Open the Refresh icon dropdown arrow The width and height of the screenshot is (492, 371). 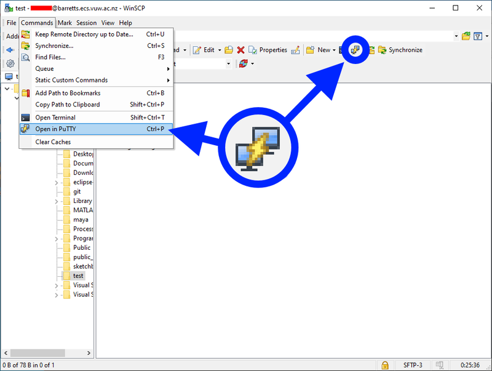tap(252, 63)
